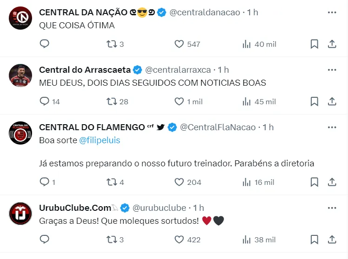View the Central do Arrascaeta avatar
Viewport: 348px width, 259px height.
coord(20,76)
